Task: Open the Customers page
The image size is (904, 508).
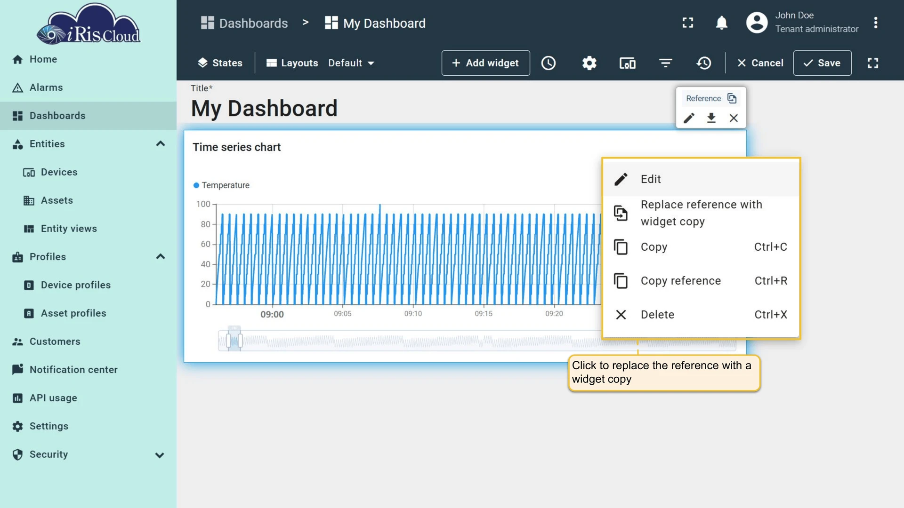Action: click(x=88, y=341)
